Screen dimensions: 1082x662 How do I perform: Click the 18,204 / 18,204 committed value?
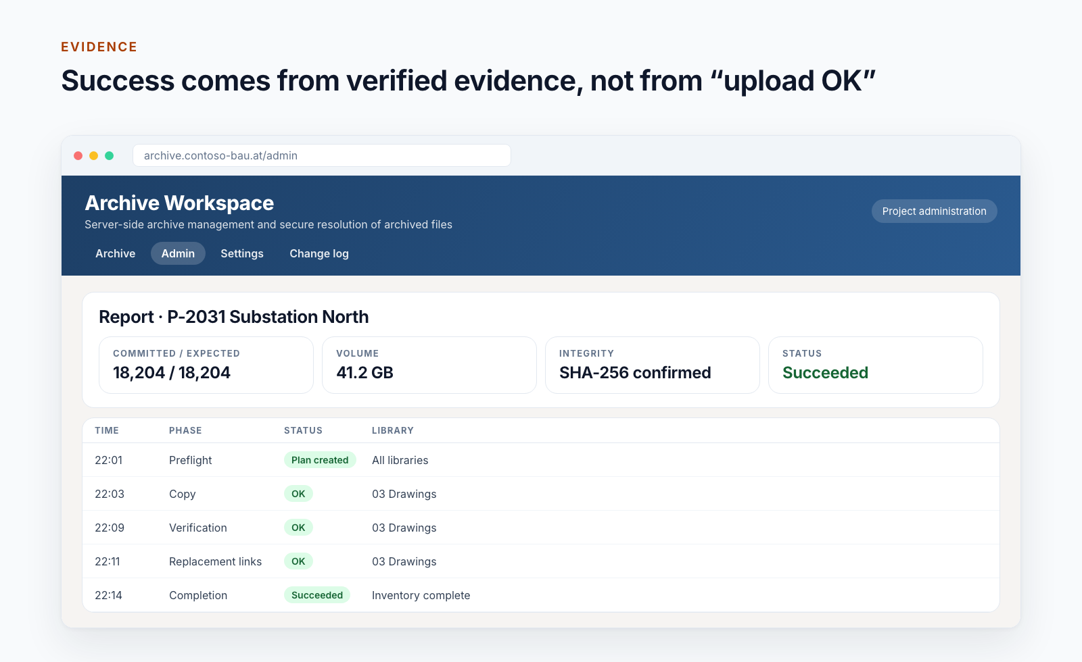[x=172, y=372]
